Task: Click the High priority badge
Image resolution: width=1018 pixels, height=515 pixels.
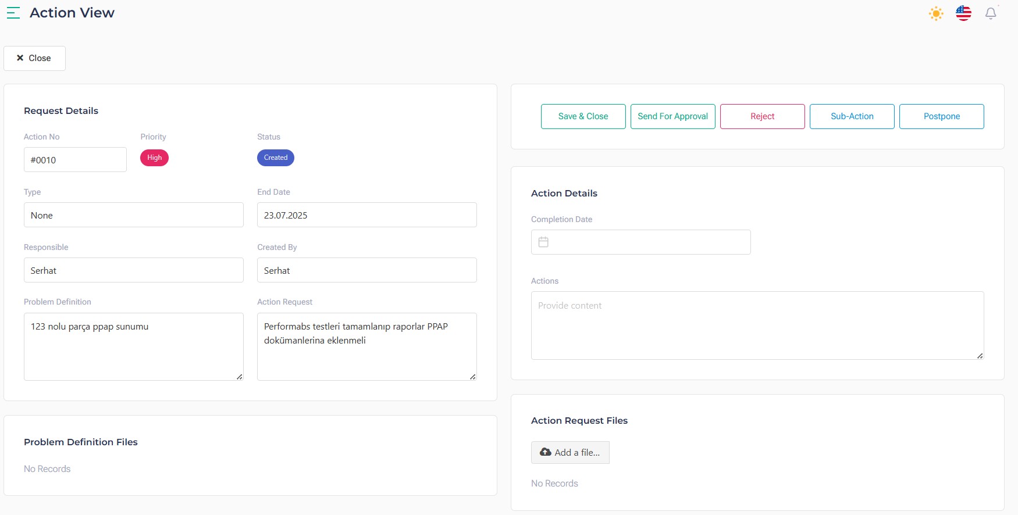Action: click(x=154, y=158)
